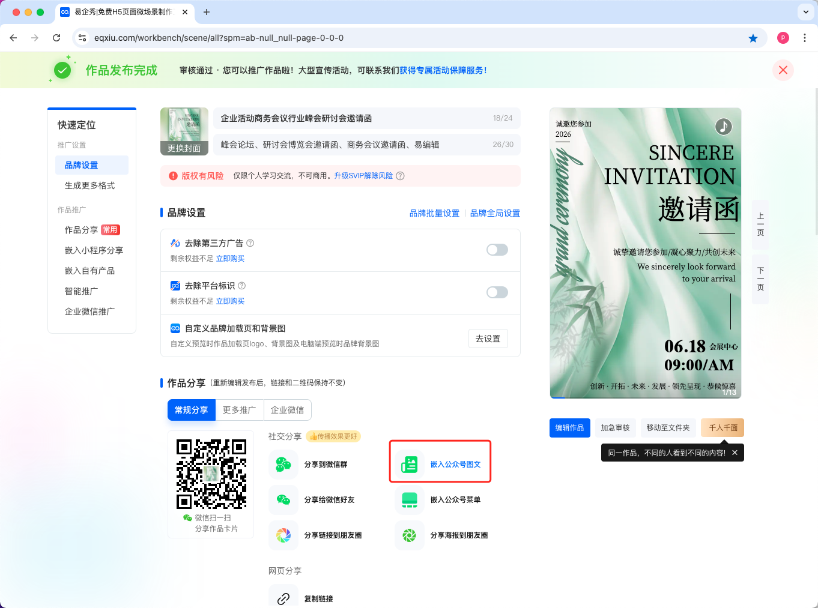This screenshot has width=818, height=608.
Task: Open Chrome's three-dot menu
Action: pos(805,38)
